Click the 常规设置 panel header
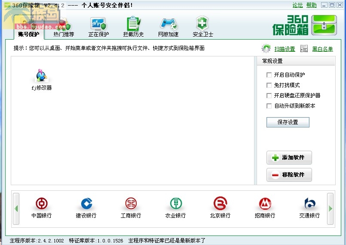Viewport: 346px width, 245px height. [296, 61]
